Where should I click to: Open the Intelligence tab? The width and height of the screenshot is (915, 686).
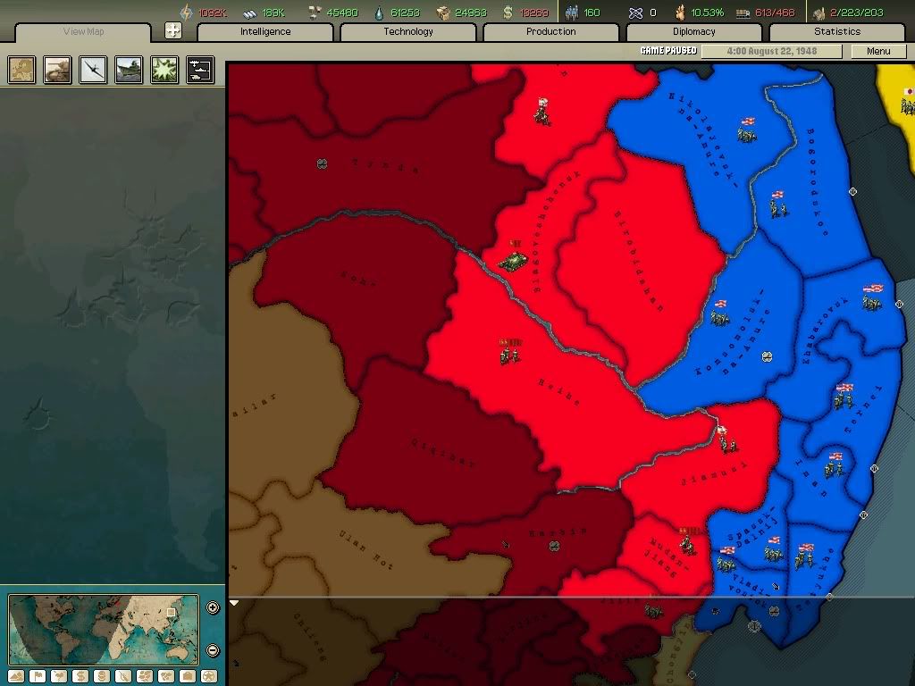pyautogui.click(x=265, y=31)
